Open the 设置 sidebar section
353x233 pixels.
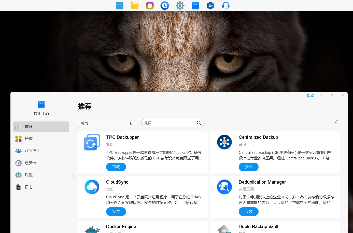coord(41,175)
